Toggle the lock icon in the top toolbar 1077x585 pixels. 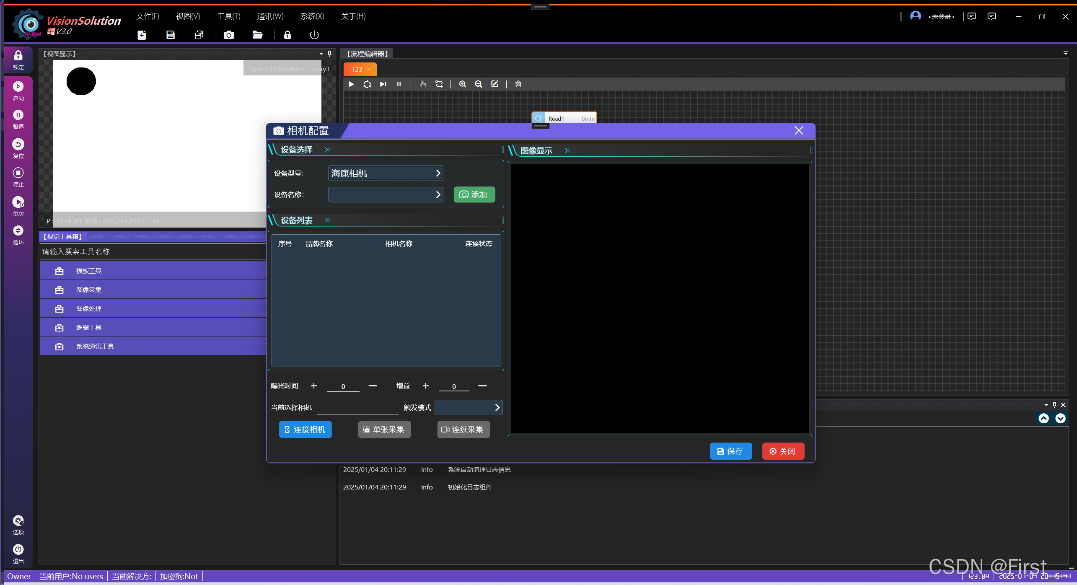pyautogui.click(x=287, y=35)
